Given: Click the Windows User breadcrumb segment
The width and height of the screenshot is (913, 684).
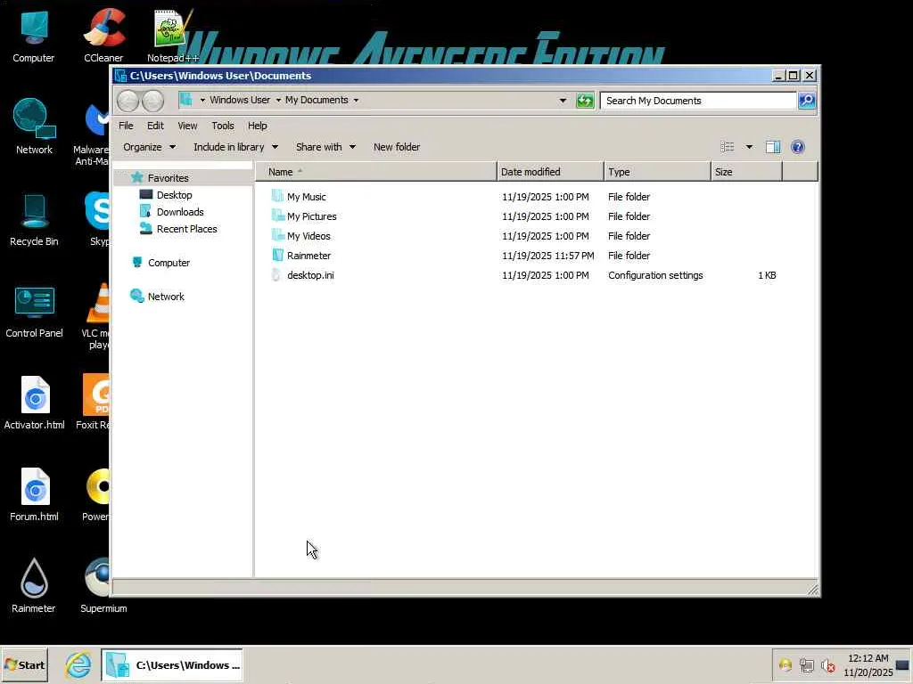Looking at the screenshot, I should 240,100.
